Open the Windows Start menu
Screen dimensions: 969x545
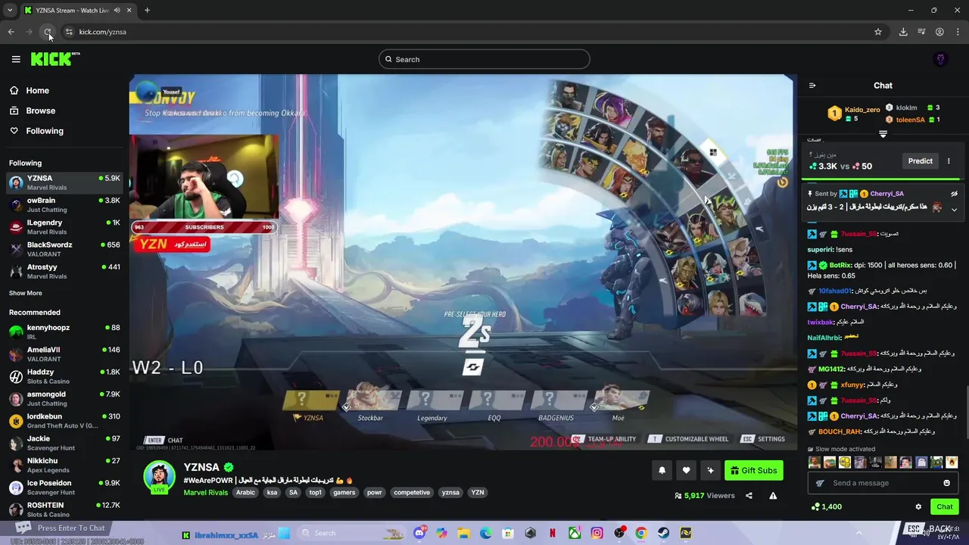pyautogui.click(x=284, y=533)
